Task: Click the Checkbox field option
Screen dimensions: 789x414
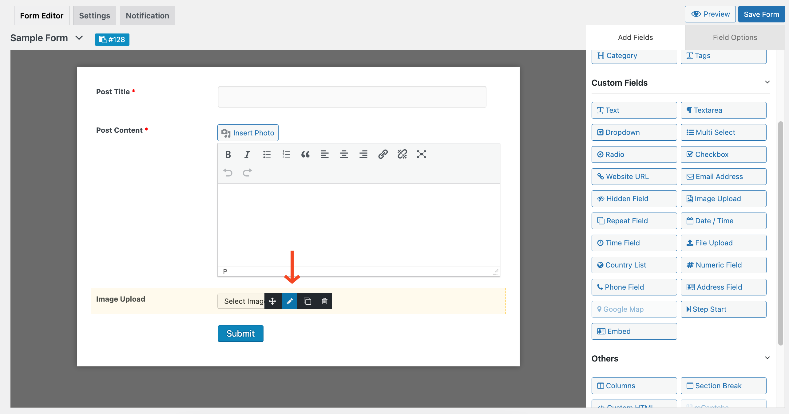Action: (723, 154)
